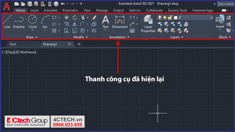Screen dimensions: 235x132
Task: Select the Dimension tool
Action: click(120, 22)
